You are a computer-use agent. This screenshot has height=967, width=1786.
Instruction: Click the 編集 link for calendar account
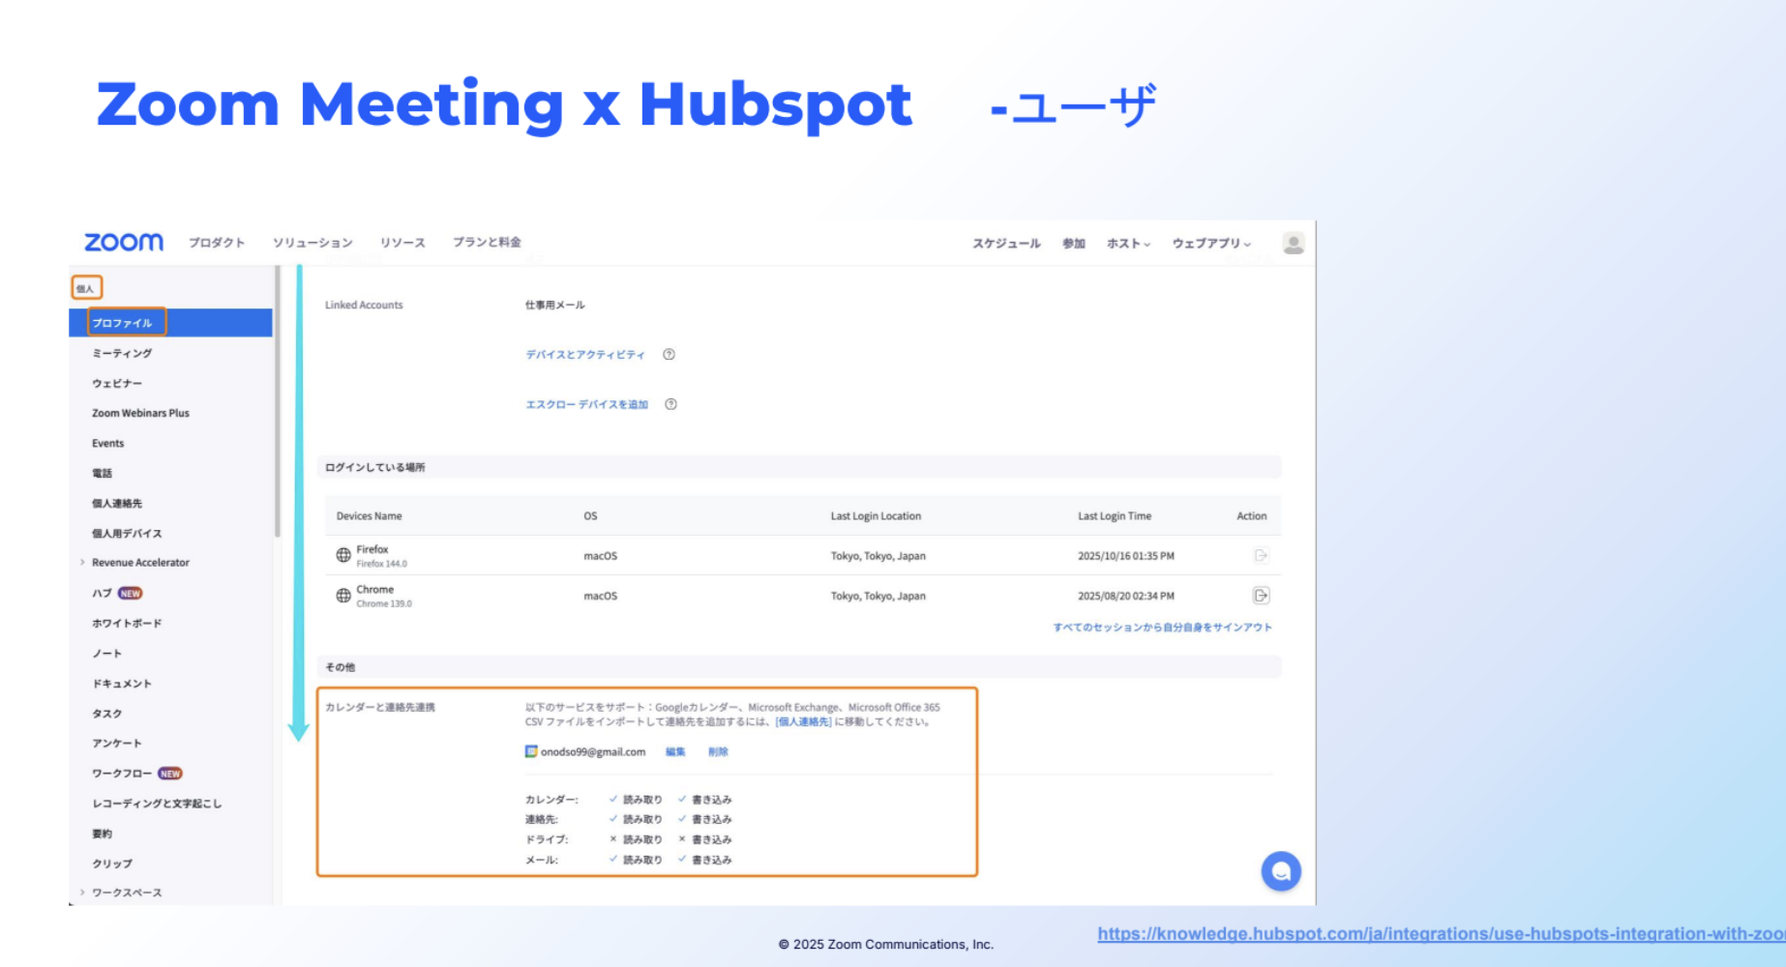[675, 752]
